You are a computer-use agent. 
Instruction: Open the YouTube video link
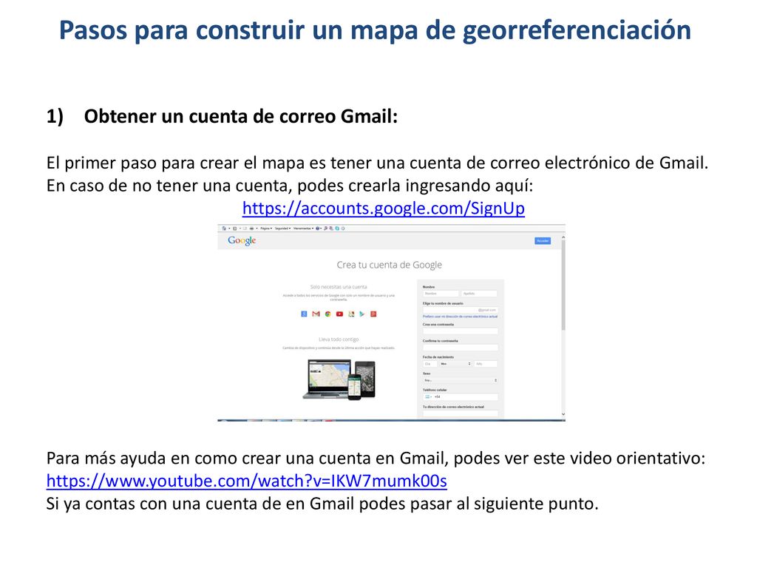click(247, 481)
